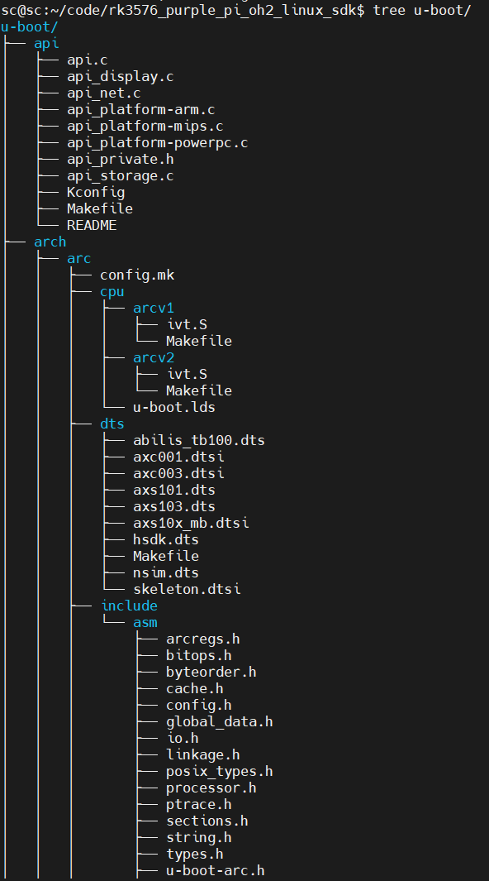This screenshot has width=489, height=881.
Task: Click the u-boot-arc.h file
Action: point(216,871)
